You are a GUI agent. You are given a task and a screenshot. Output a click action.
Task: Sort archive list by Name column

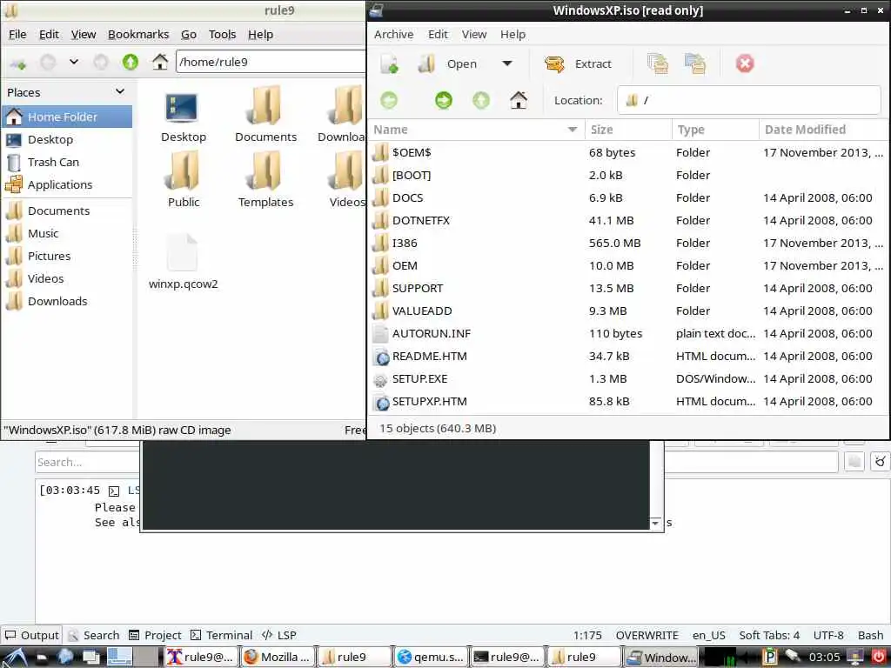click(476, 130)
